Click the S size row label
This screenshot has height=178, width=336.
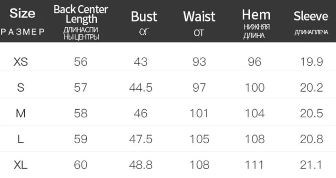(x=20, y=87)
